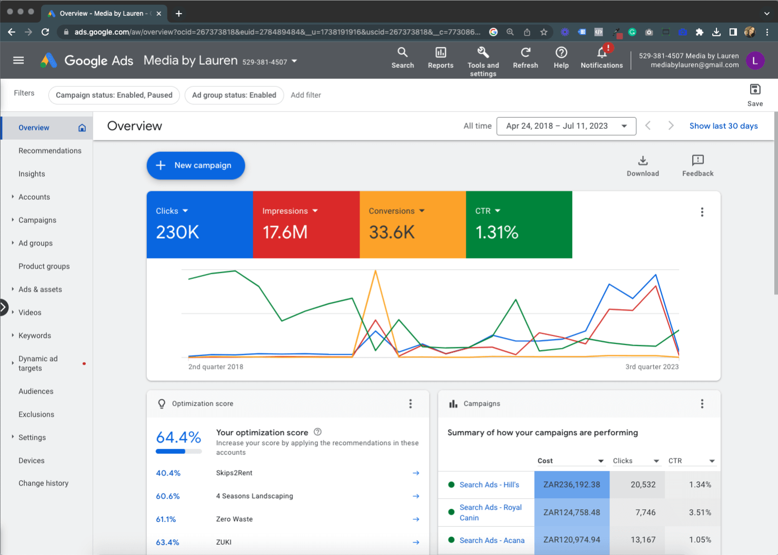Screen dimensions: 778x555
Task: Expand the Clicks metric dropdown on blue card
Action: (x=185, y=210)
